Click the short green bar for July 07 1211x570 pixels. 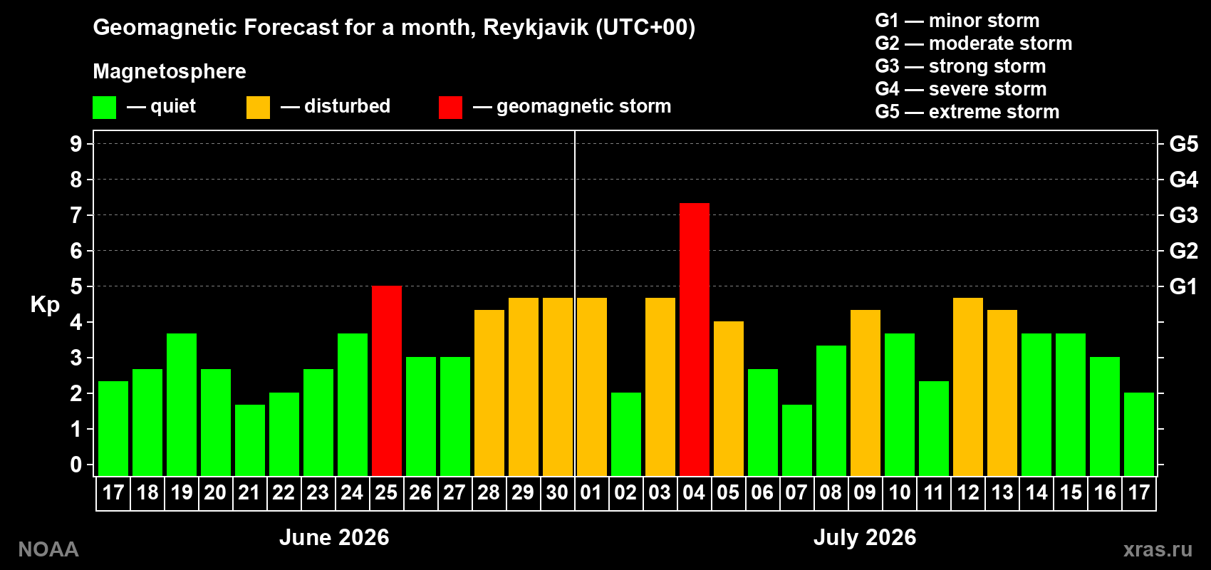[x=797, y=440]
